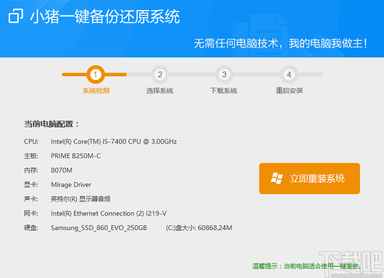Click the 小猪 overlapping-squares logo icon
This screenshot has width=384, height=278.
click(x=16, y=16)
